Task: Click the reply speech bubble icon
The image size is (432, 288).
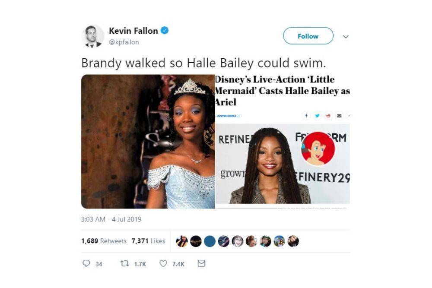Action: [86, 263]
